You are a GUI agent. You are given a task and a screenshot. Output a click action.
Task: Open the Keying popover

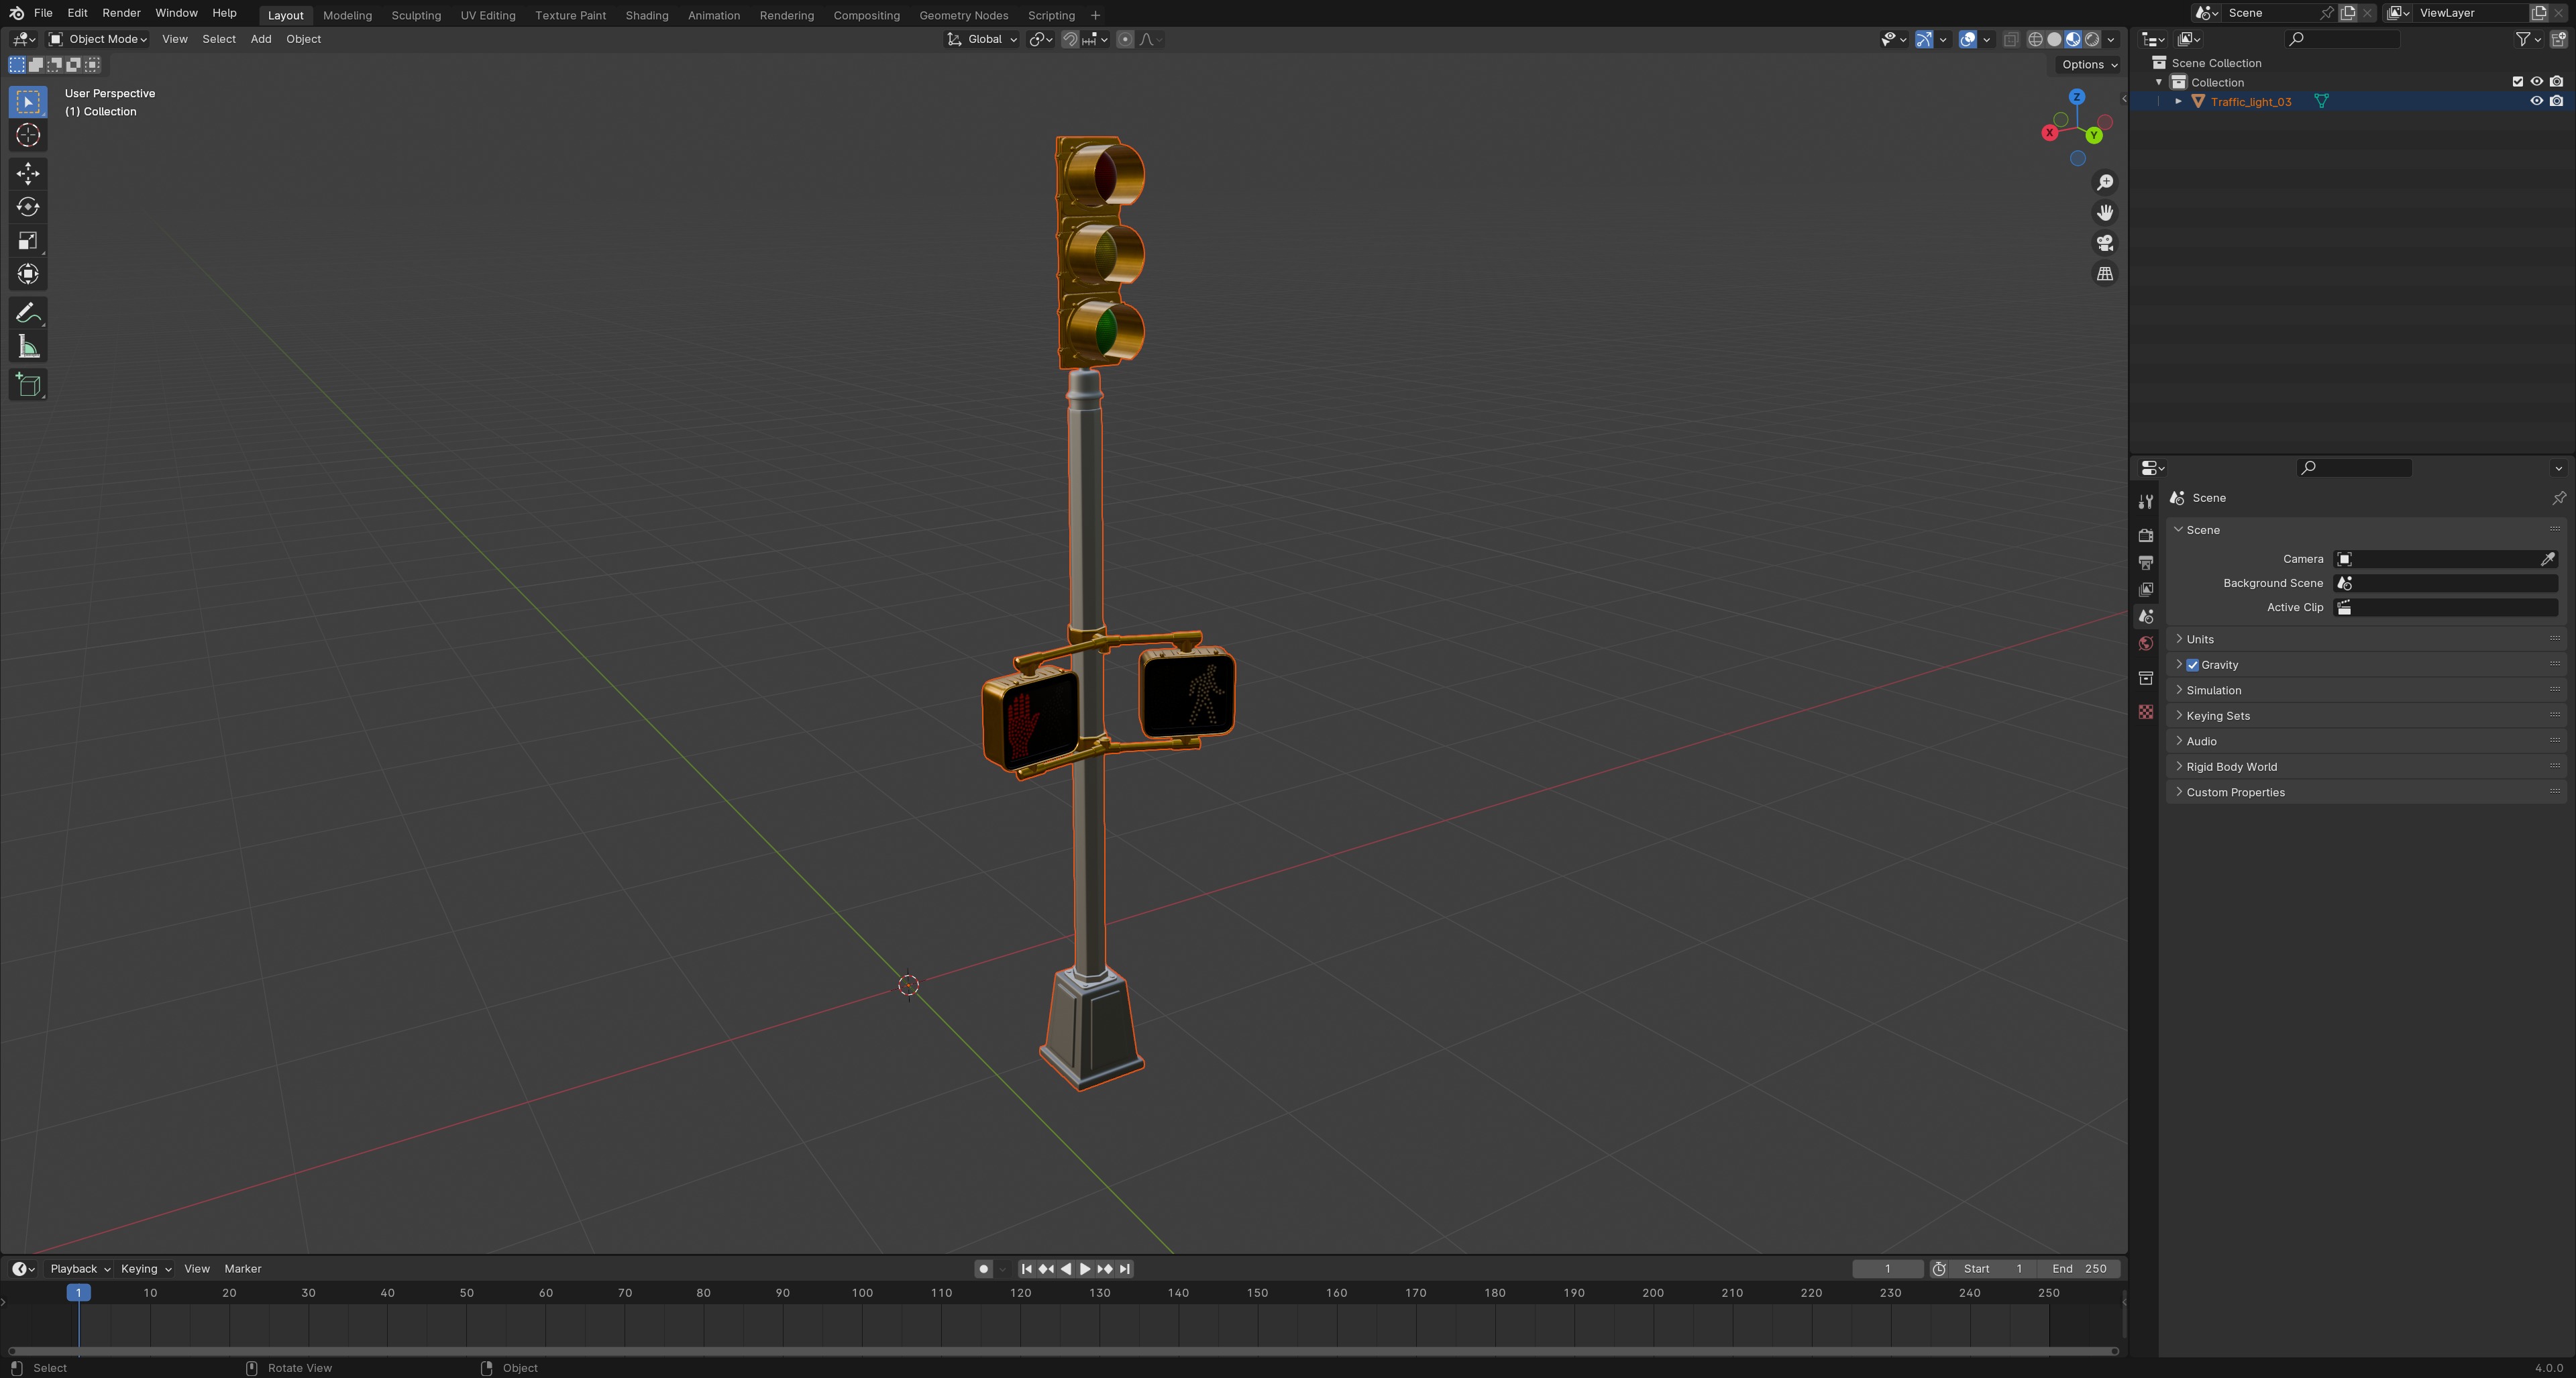click(146, 1269)
